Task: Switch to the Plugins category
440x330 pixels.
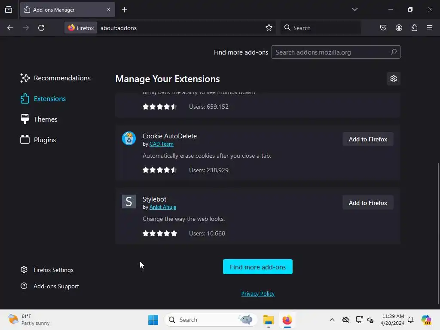Action: point(38,140)
